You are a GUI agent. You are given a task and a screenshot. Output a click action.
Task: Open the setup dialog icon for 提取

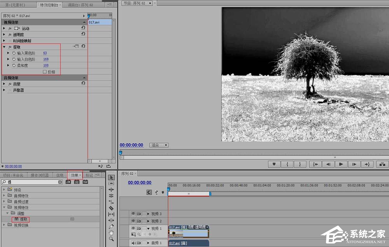click(x=76, y=47)
